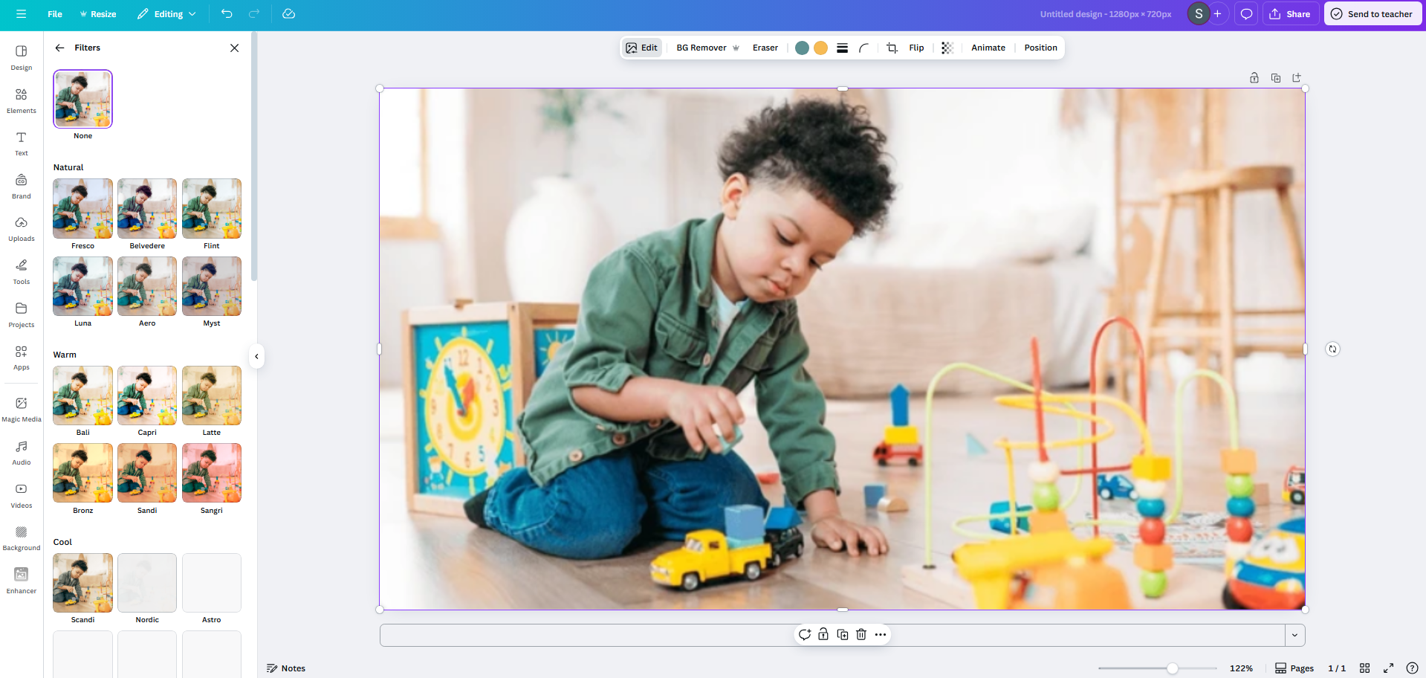The width and height of the screenshot is (1426, 678).
Task: Lock the selected image with the padlock icon
Action: click(x=823, y=634)
